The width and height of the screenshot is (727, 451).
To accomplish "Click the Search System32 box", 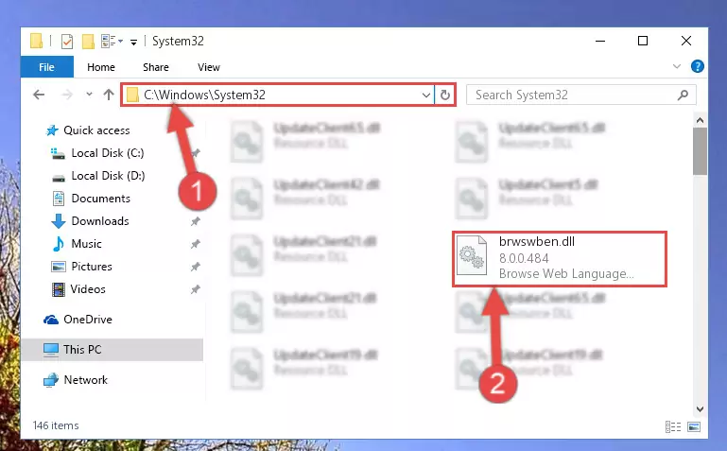I will click(x=581, y=95).
